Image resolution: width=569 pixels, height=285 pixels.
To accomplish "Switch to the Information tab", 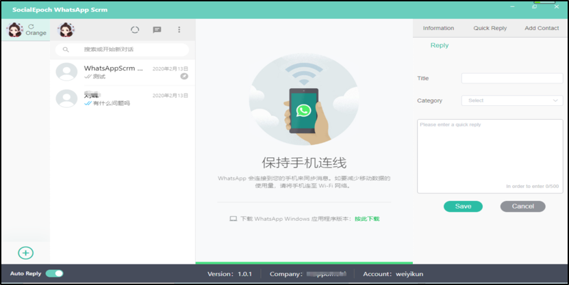I will 438,28.
